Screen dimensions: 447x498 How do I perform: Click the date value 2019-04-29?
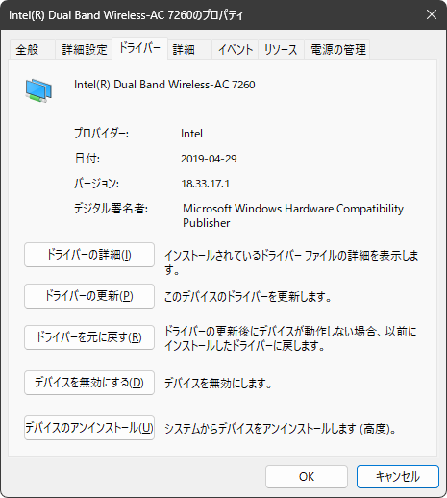[x=209, y=159]
